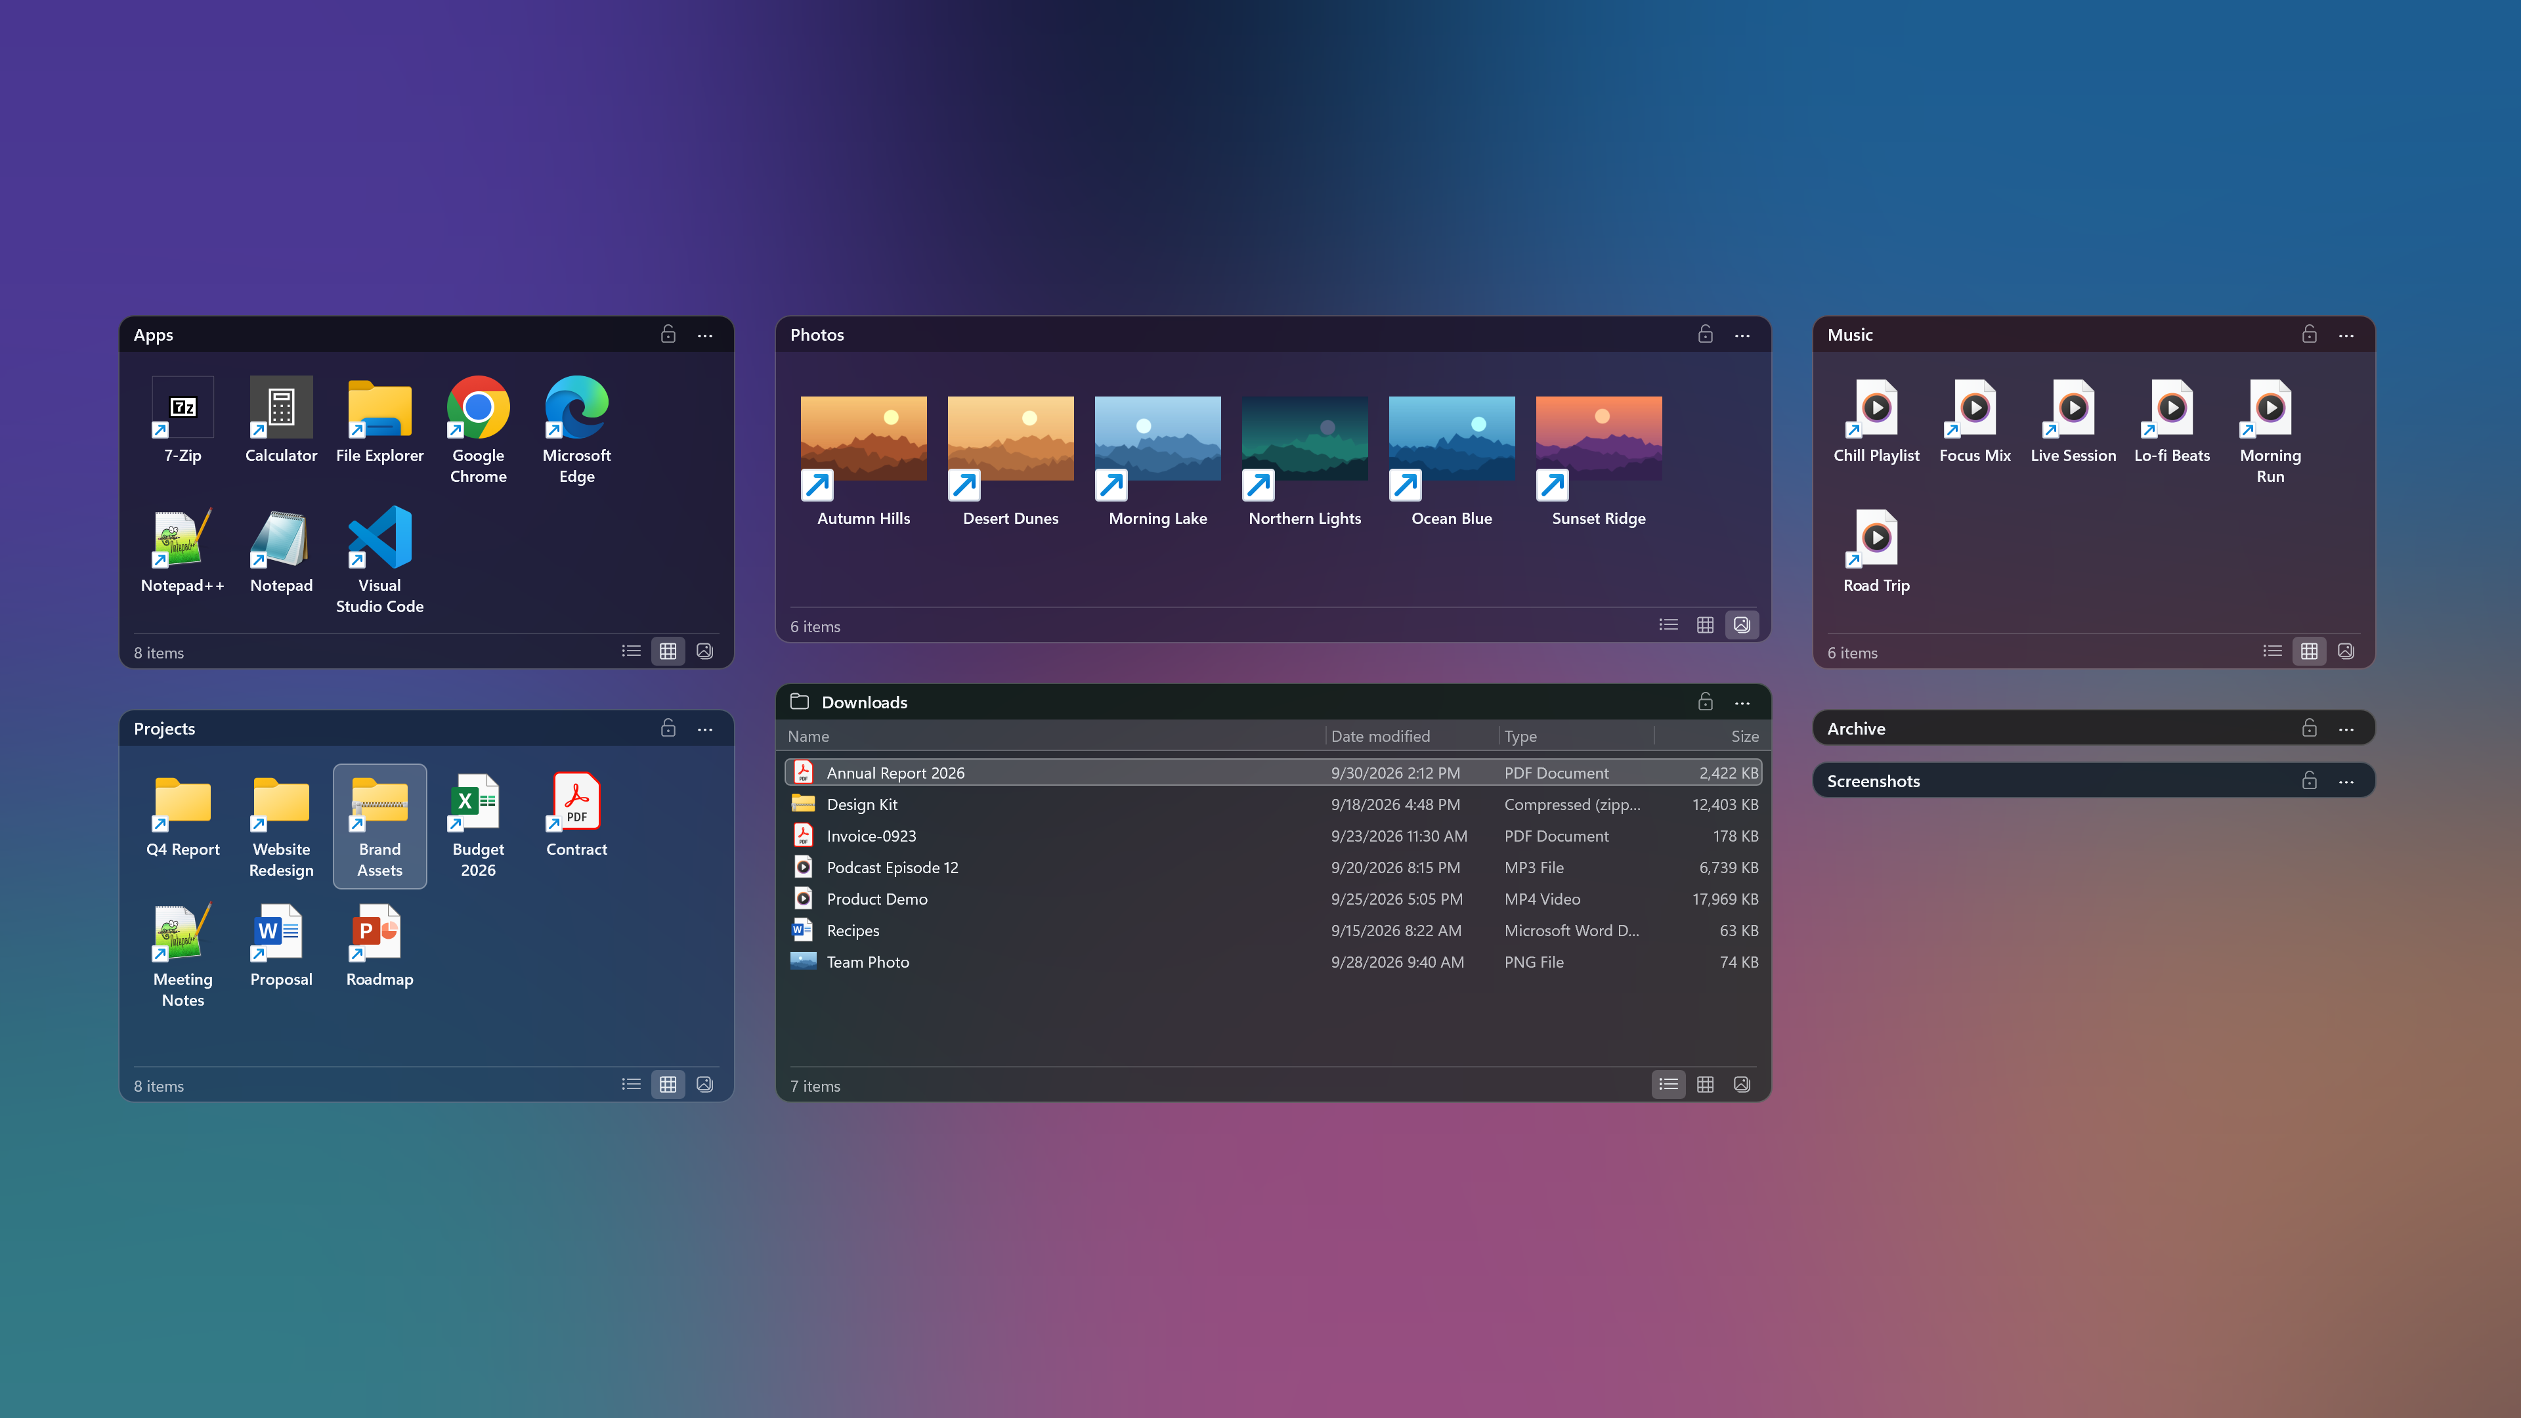The width and height of the screenshot is (2521, 1418).
Task: Open Notepad++ in the Apps fence
Action: (183, 551)
